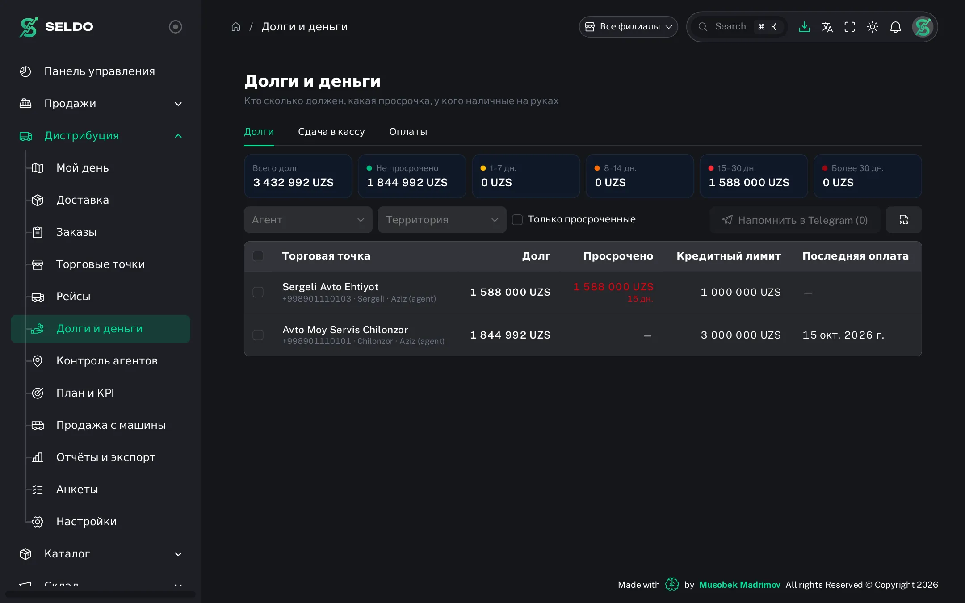Viewport: 965px width, 603px height.
Task: Open the Все филиалы branch selector
Action: (x=629, y=27)
